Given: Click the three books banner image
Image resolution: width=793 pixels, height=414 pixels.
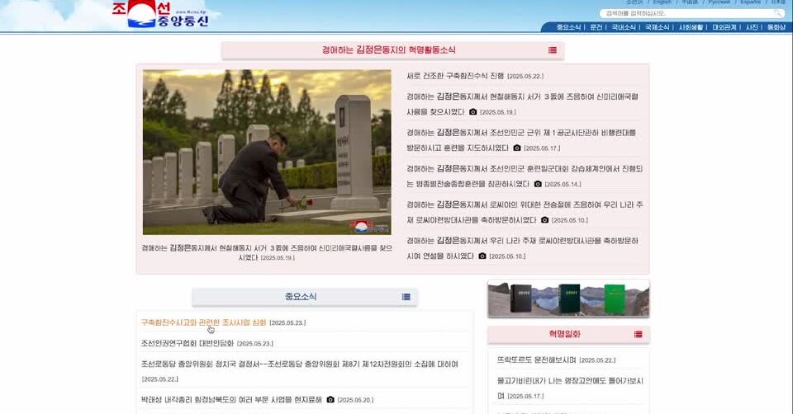Looking at the screenshot, I should [x=568, y=299].
